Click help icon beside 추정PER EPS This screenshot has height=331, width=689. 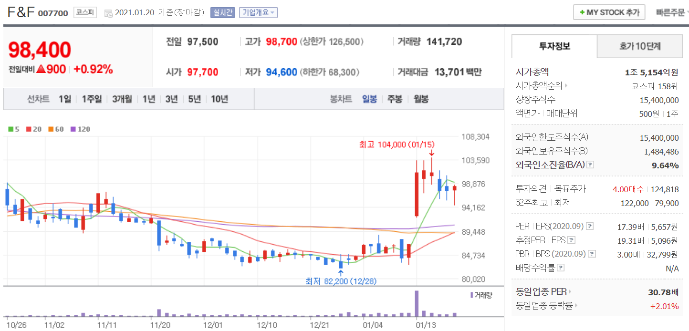click(x=572, y=240)
